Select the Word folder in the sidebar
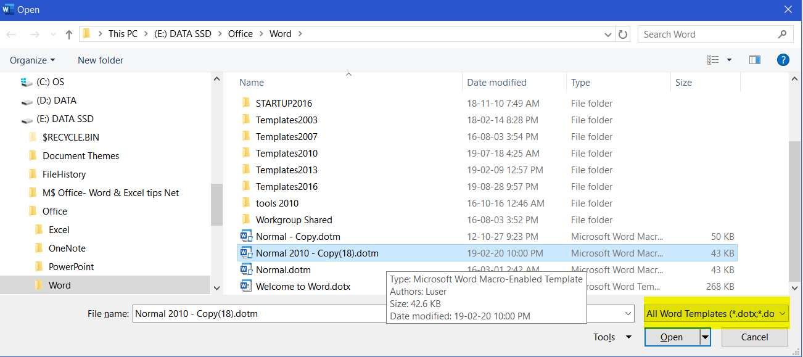Viewport: 803px width, 357px height. click(x=60, y=285)
